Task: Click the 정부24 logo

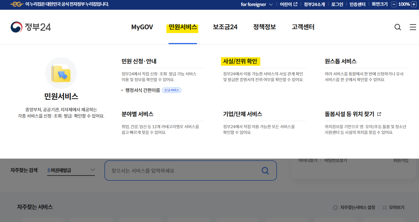Action: point(31,27)
